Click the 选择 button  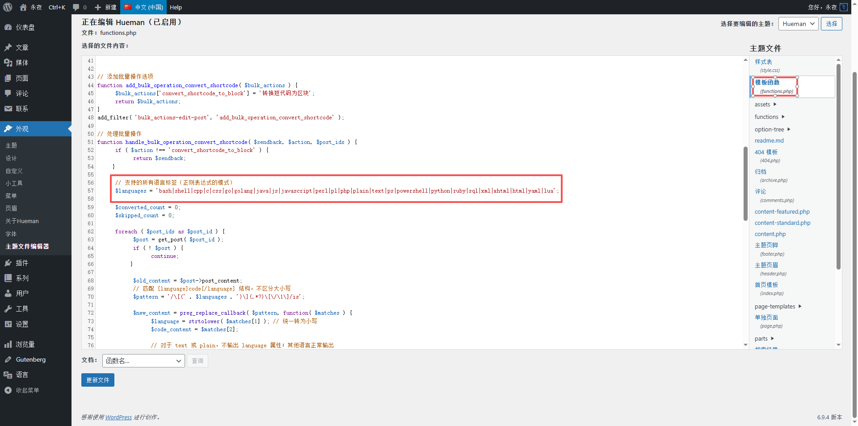tap(831, 24)
